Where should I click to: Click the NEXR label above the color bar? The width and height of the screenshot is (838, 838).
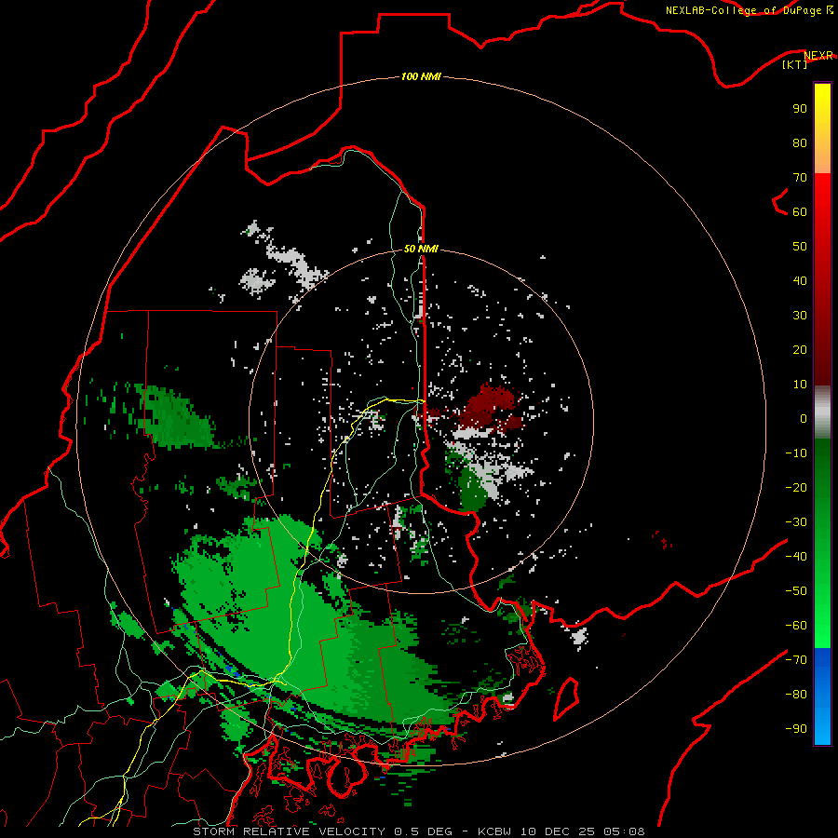point(818,56)
